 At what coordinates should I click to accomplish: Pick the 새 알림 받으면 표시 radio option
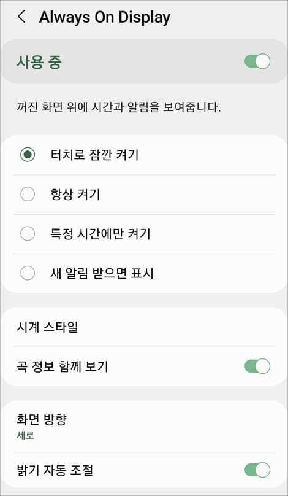[x=28, y=273]
